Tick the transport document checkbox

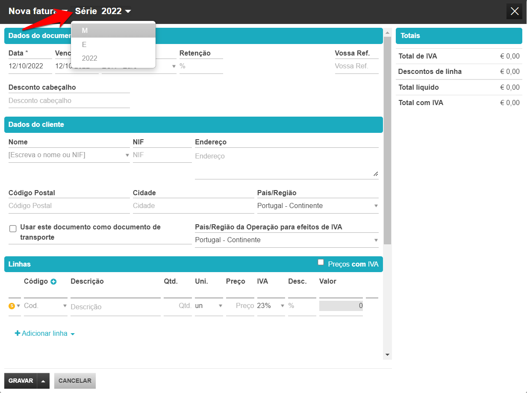[x=13, y=229]
